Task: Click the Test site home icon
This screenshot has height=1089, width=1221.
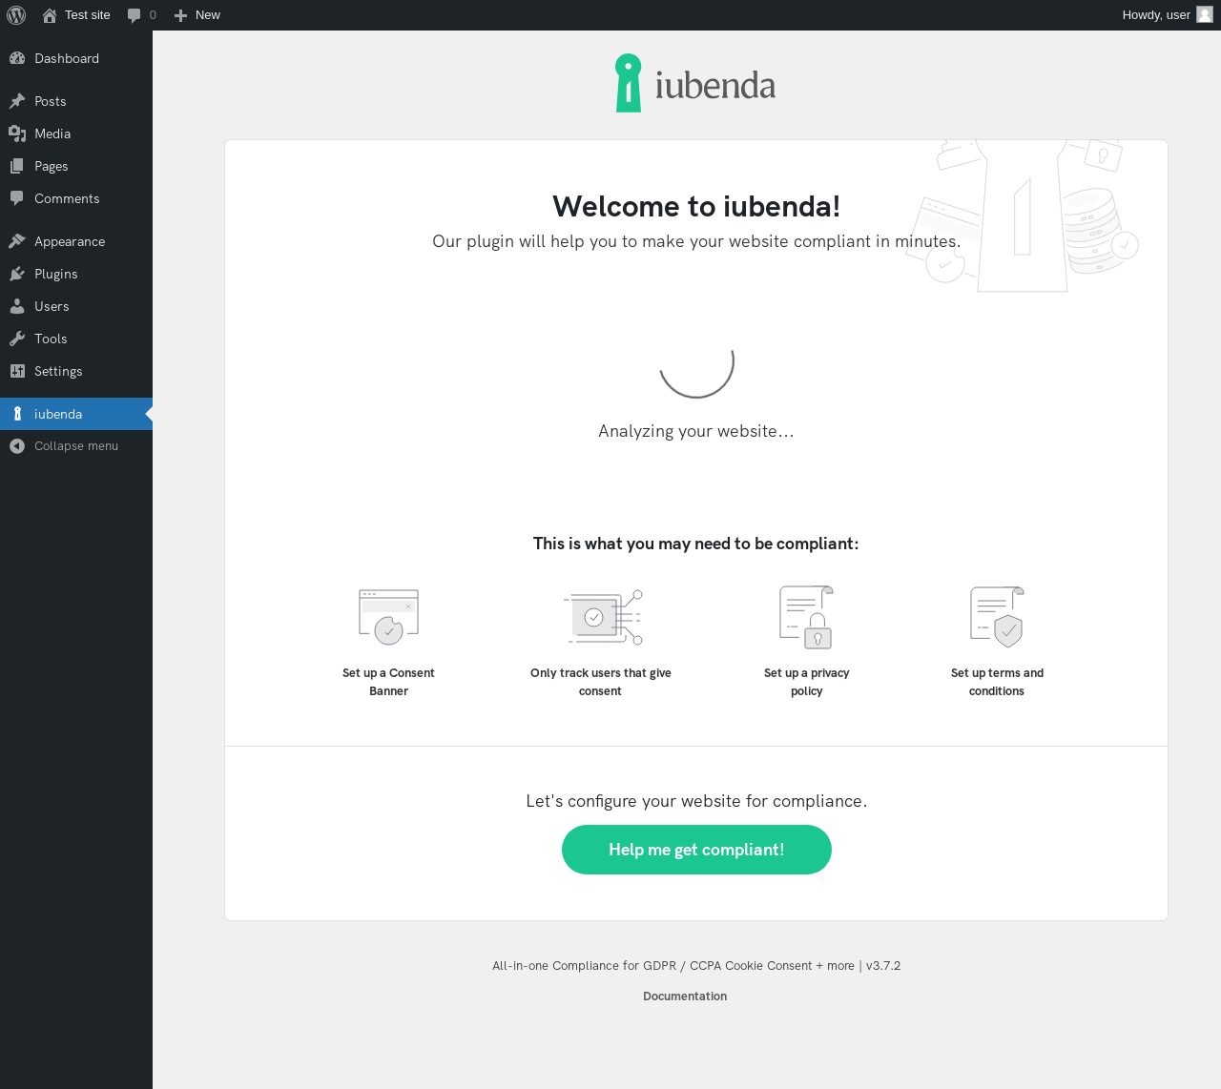Action: click(50, 15)
